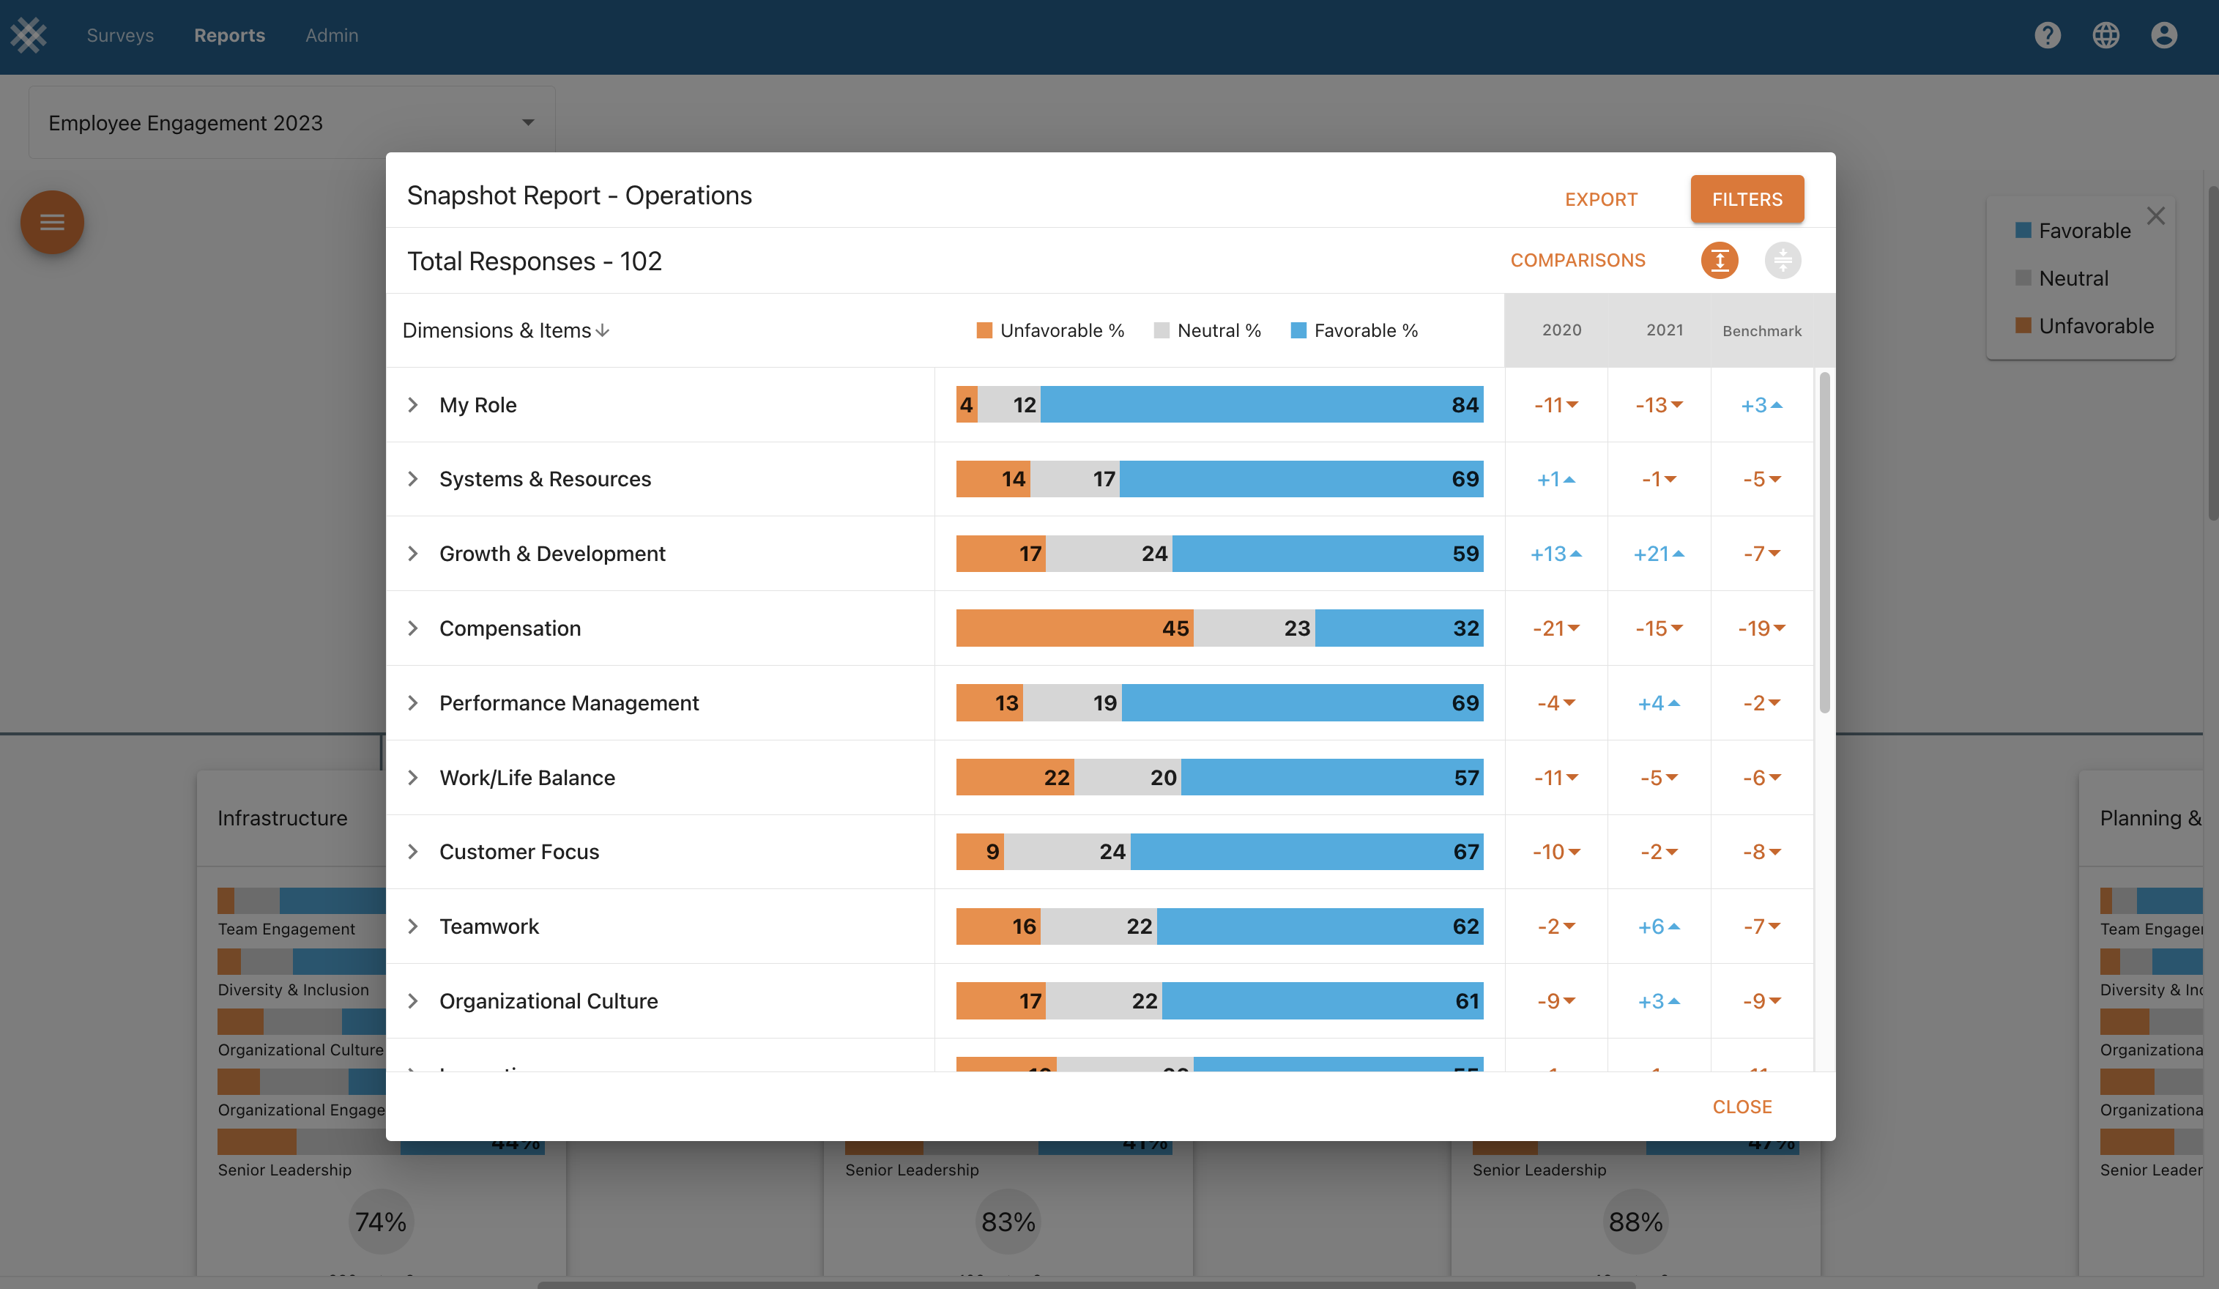
Task: Click the EXPORT button
Action: click(x=1601, y=200)
